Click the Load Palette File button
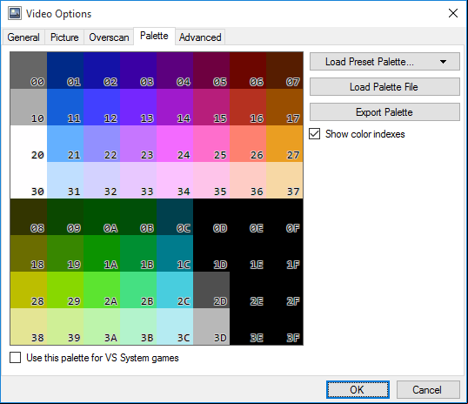The image size is (468, 404). pos(384,87)
